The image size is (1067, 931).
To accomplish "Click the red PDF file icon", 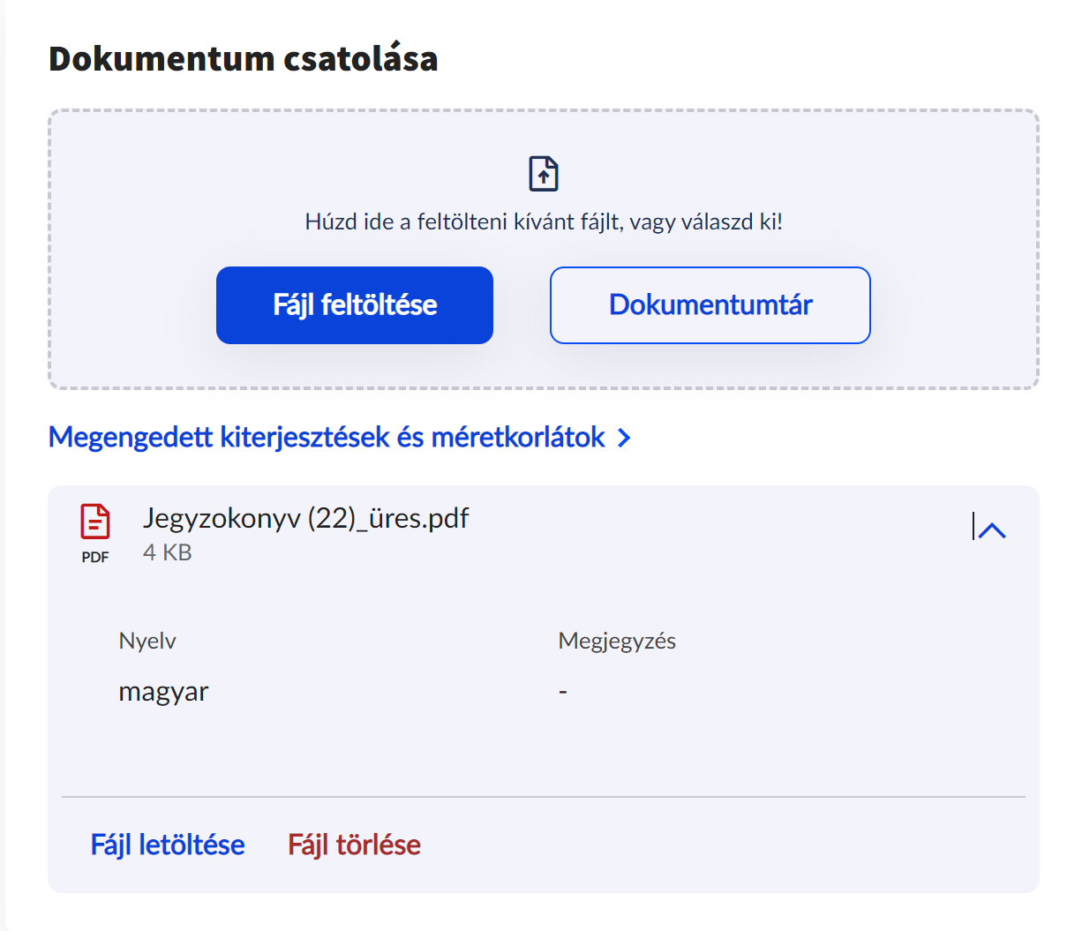I will (95, 522).
